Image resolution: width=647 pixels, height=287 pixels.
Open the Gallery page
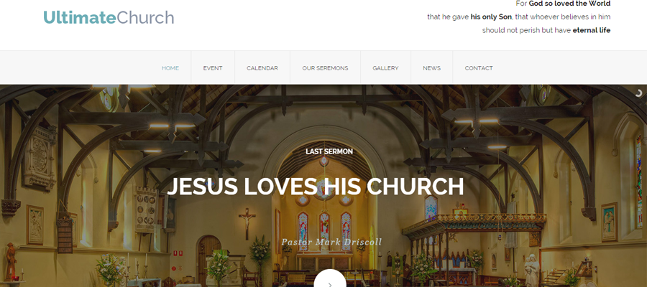pos(385,68)
